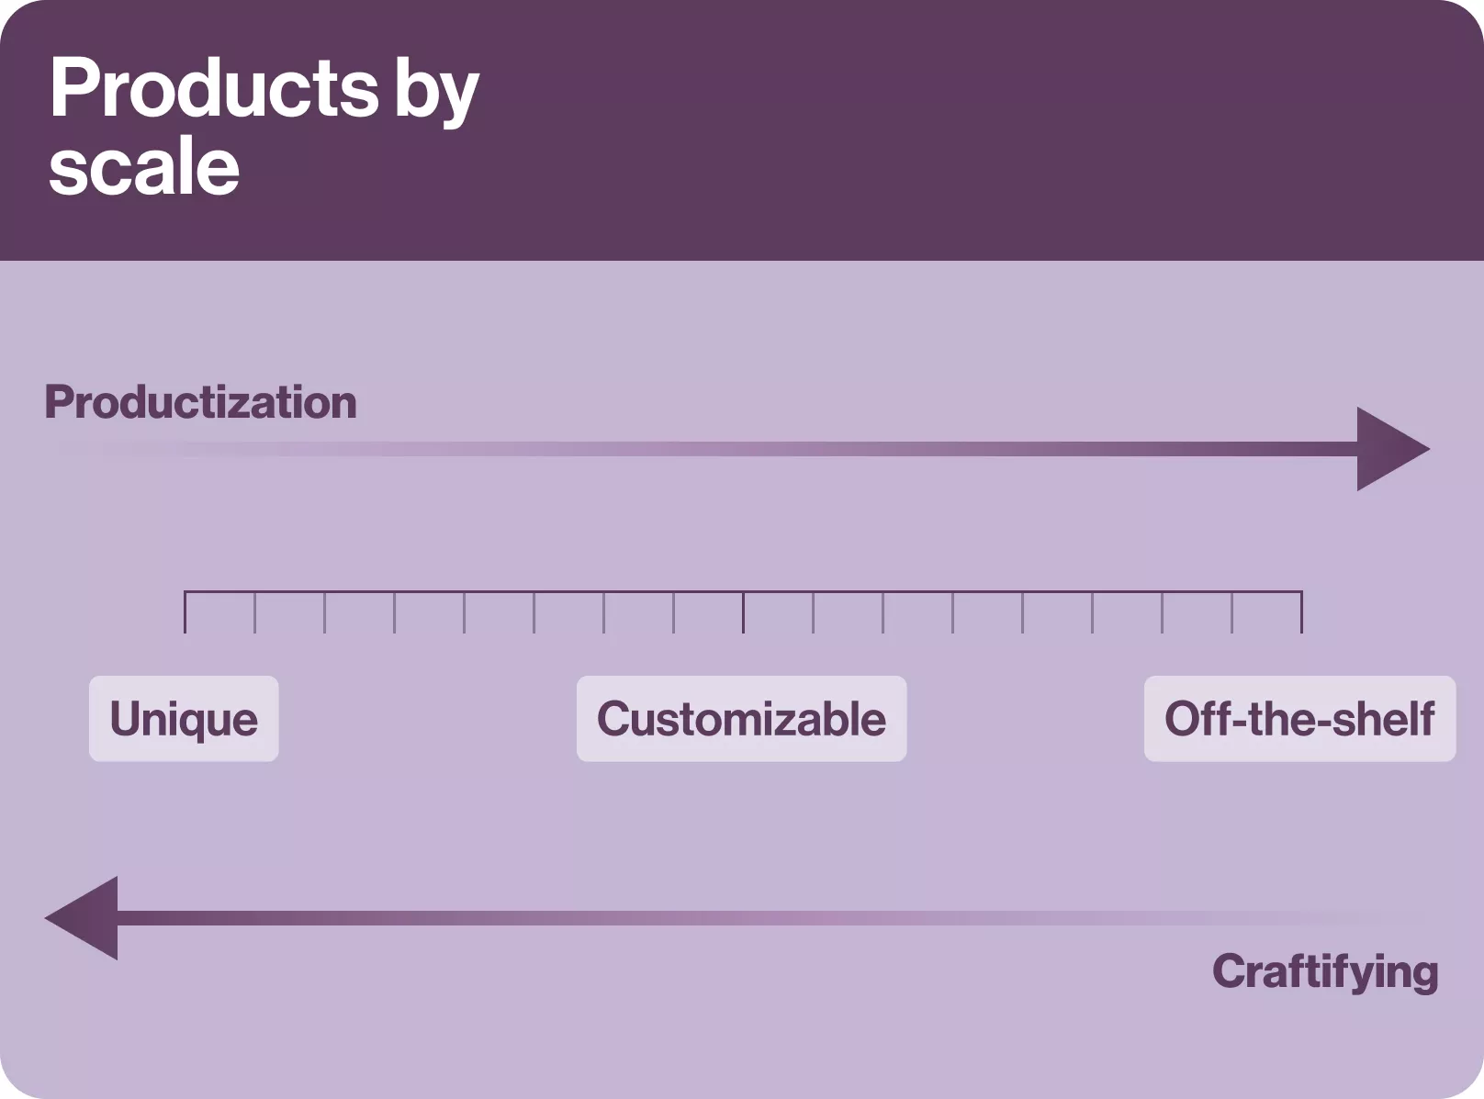Click the second ruler tick from the left
The width and height of the screenshot is (1484, 1099).
(x=255, y=612)
